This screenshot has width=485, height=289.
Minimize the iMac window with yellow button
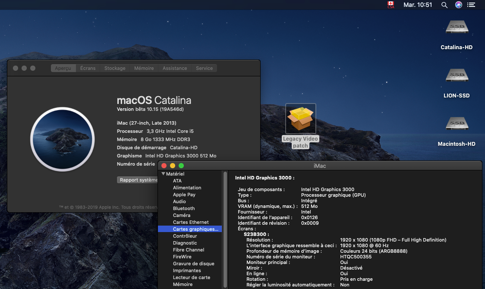tap(173, 166)
